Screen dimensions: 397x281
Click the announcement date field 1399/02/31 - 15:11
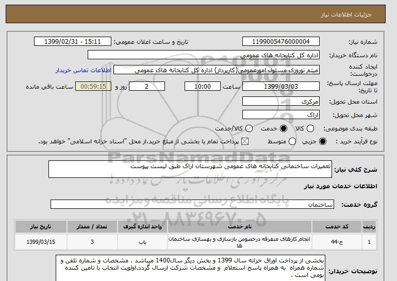click(x=72, y=42)
